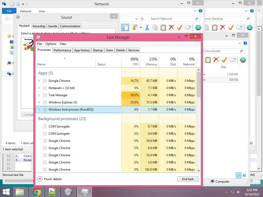263x197 pixels.
Task: Switch to the details view icon at bottom right
Action: point(239,175)
